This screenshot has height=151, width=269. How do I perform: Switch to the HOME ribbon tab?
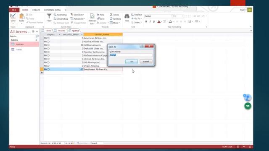[x=25, y=10]
